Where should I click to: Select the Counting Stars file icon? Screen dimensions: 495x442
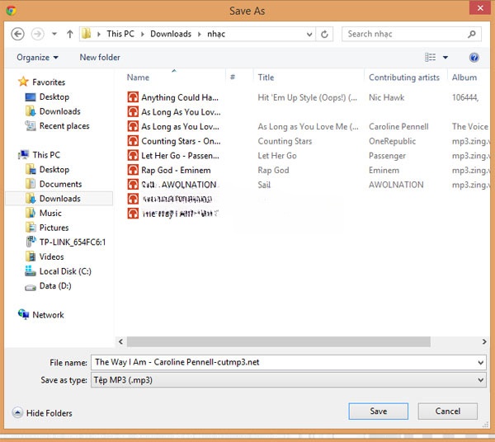click(133, 141)
